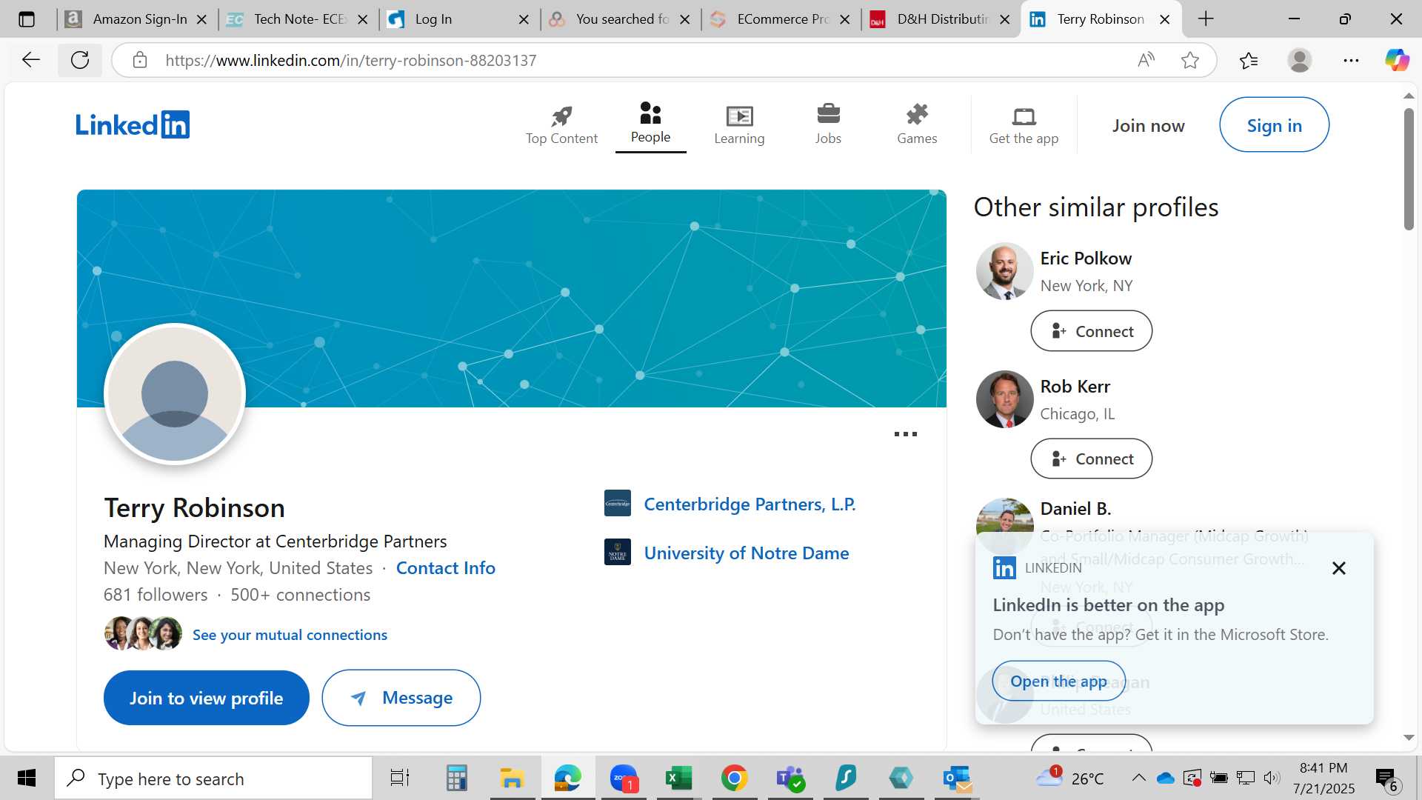
Task: Click Open the app button
Action: click(1058, 681)
